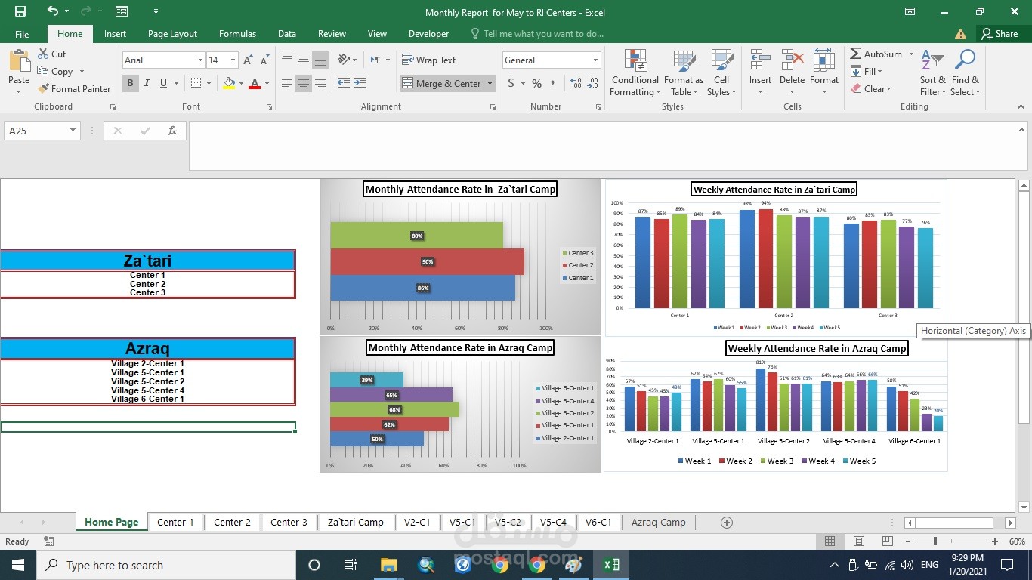Open the Page Layout ribbon tab
Screen dimensions: 1032x580
172,34
